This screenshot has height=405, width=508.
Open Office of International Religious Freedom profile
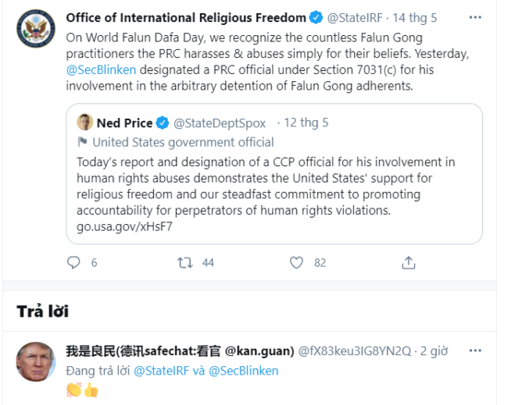[186, 17]
